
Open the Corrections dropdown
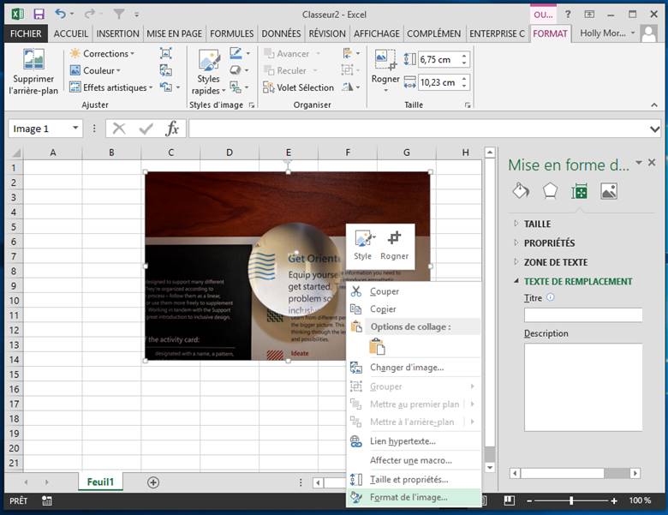coord(104,53)
